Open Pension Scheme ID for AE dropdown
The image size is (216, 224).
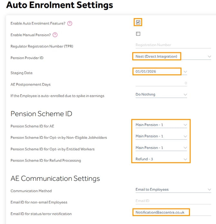coord(161,125)
